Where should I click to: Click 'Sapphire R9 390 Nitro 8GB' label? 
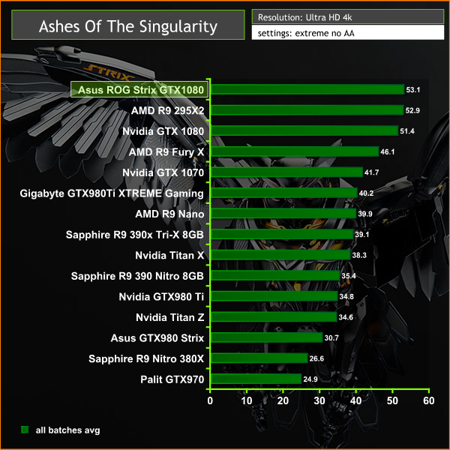(x=137, y=276)
